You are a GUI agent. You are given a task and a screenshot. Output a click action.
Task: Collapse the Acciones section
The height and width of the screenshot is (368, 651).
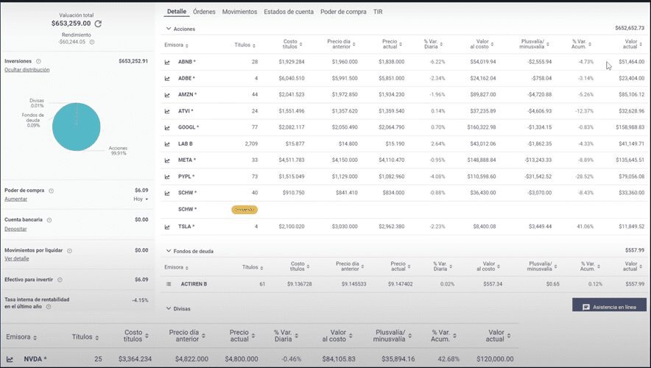pos(168,29)
